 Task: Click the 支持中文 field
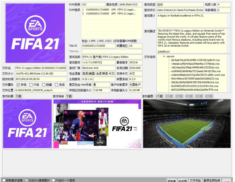click(x=136, y=74)
